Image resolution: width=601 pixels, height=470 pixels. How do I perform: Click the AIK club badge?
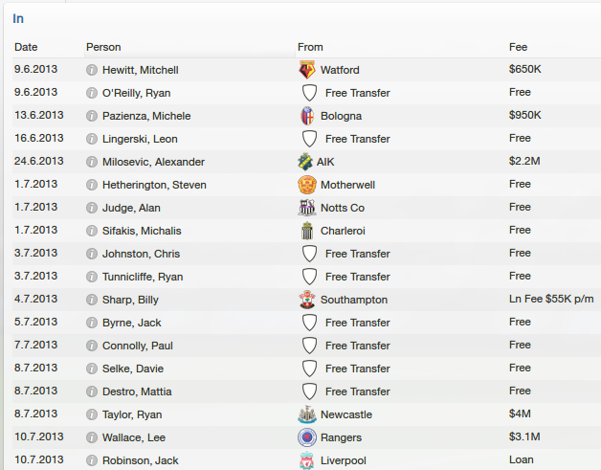(x=305, y=162)
